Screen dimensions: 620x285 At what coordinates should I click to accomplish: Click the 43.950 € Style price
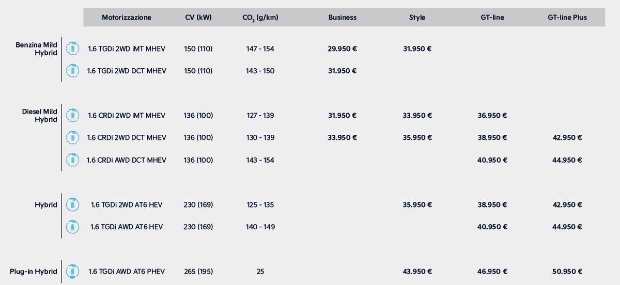(417, 272)
